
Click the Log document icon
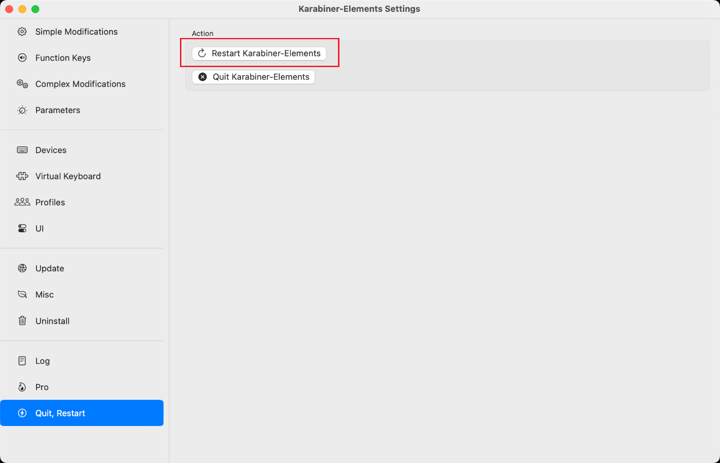22,361
